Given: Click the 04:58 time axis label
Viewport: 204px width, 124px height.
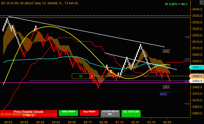Looking at the screenshot, I should tap(167, 122).
